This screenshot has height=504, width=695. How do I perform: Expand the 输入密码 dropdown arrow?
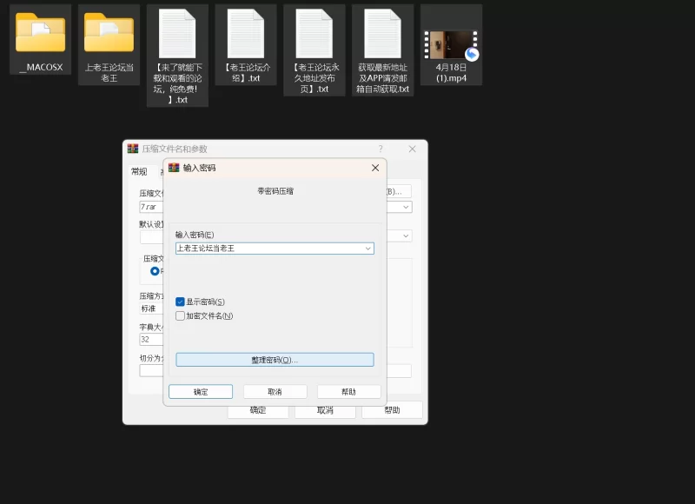pos(368,249)
